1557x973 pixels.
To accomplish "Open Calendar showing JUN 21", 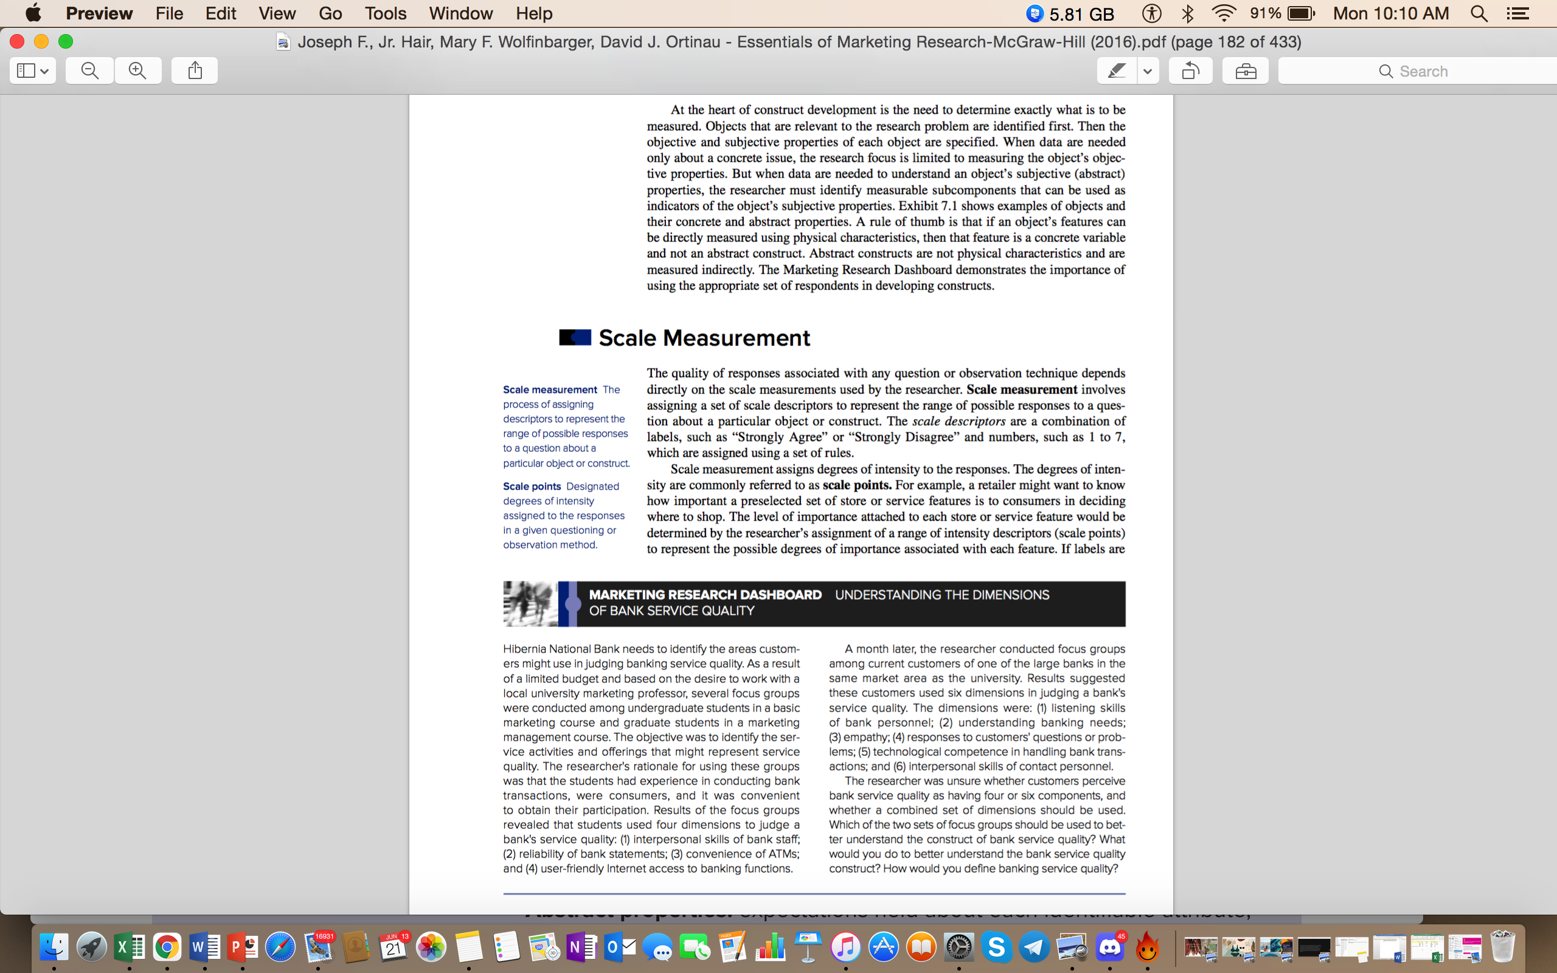I will click(x=394, y=947).
